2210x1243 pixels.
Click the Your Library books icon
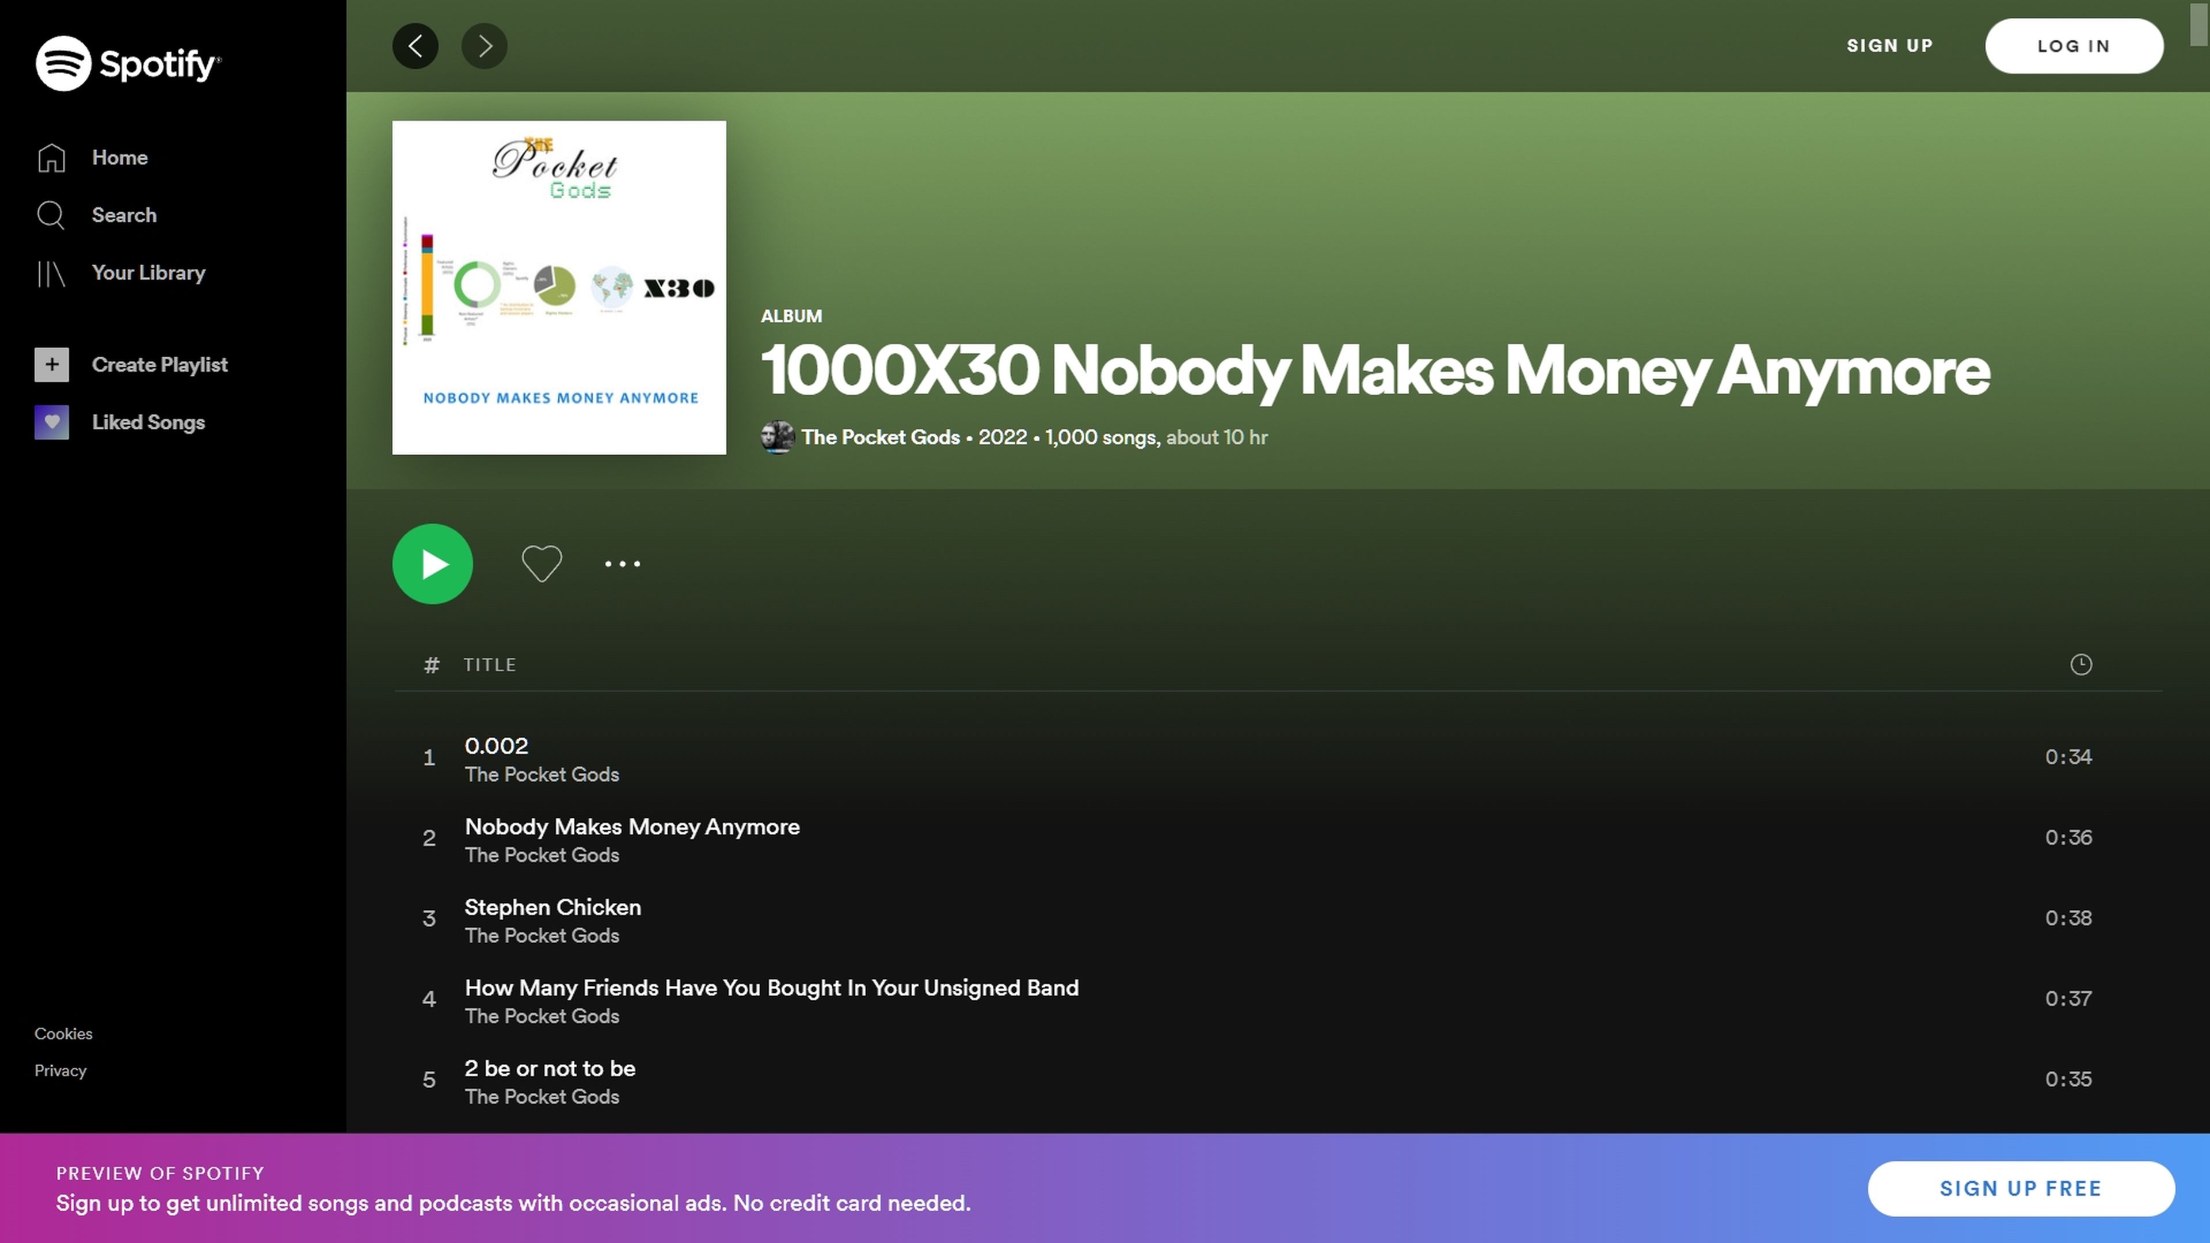click(51, 274)
